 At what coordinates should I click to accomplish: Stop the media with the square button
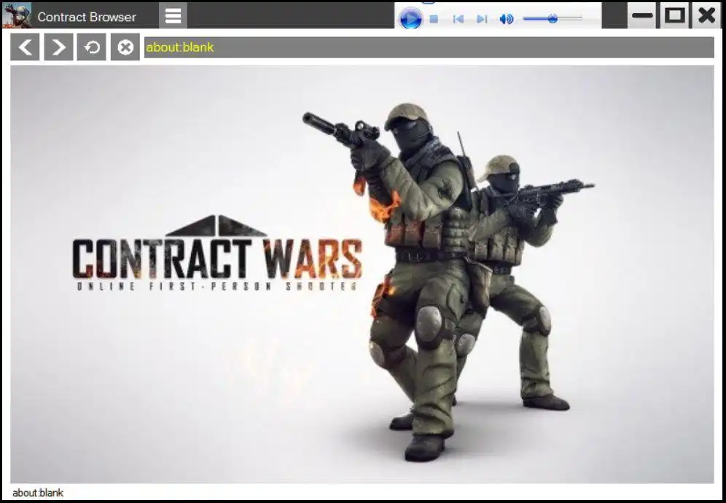tap(434, 19)
